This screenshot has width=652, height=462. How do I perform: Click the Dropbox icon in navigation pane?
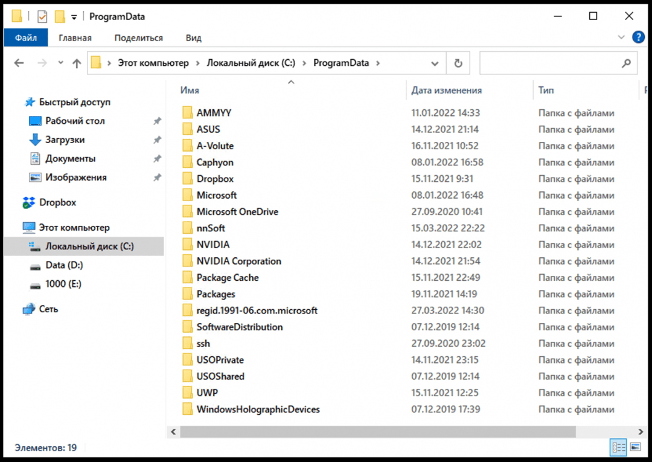pos(28,203)
